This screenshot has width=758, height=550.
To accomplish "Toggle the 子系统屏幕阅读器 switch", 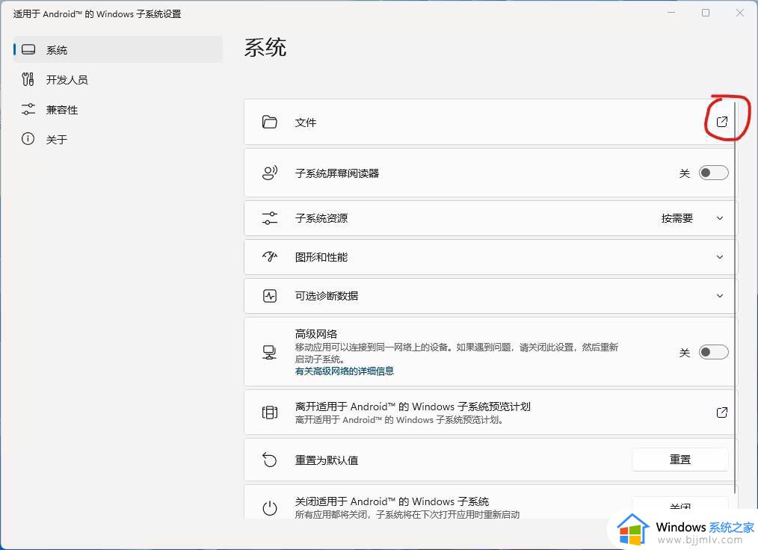I will click(714, 173).
